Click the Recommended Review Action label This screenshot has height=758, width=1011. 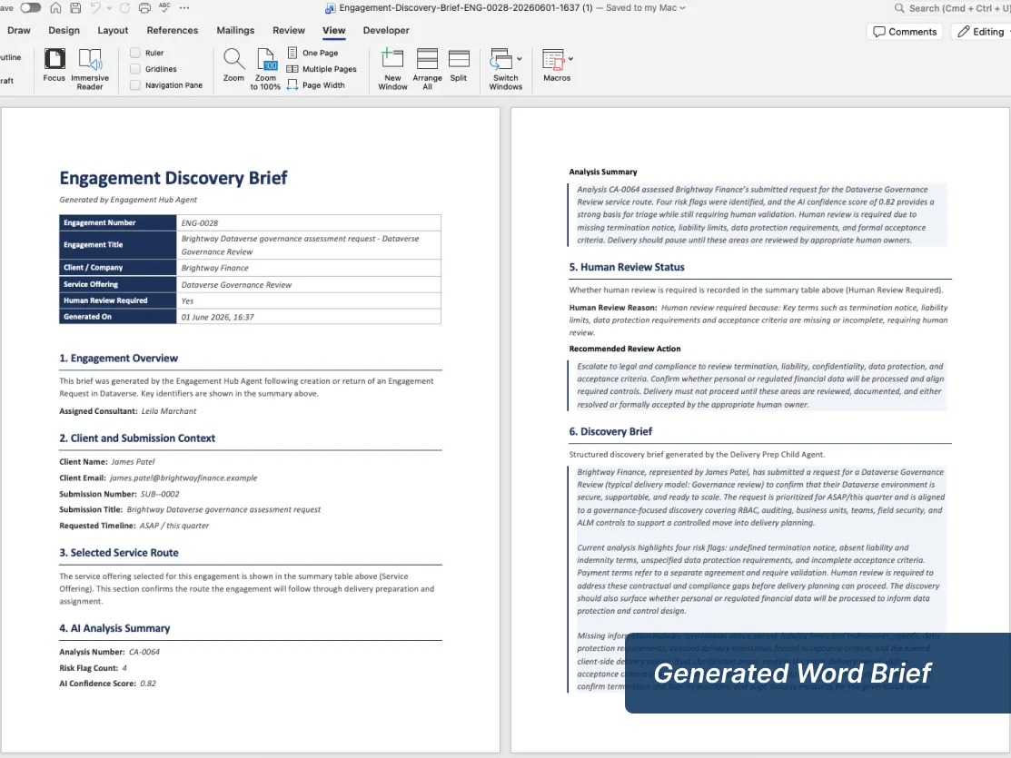pos(625,349)
